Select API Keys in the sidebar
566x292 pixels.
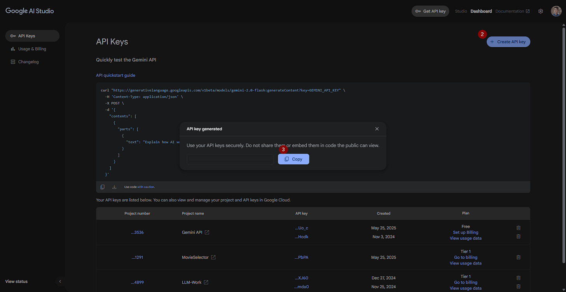tap(32, 36)
